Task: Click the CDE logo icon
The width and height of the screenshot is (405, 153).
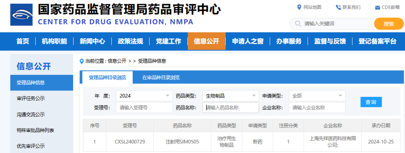Action: [21, 15]
